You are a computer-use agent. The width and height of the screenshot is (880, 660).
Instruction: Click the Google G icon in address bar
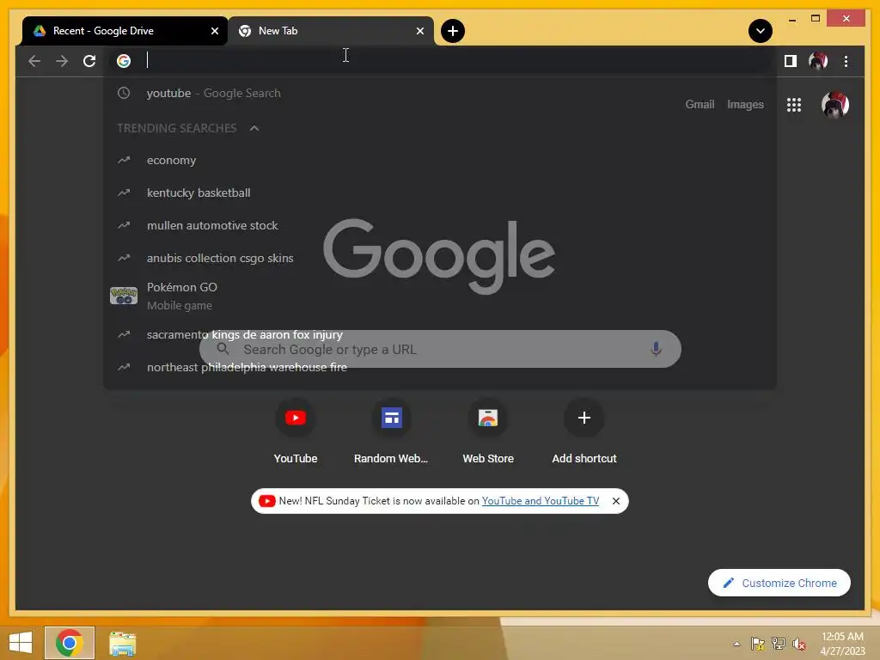pyautogui.click(x=124, y=61)
